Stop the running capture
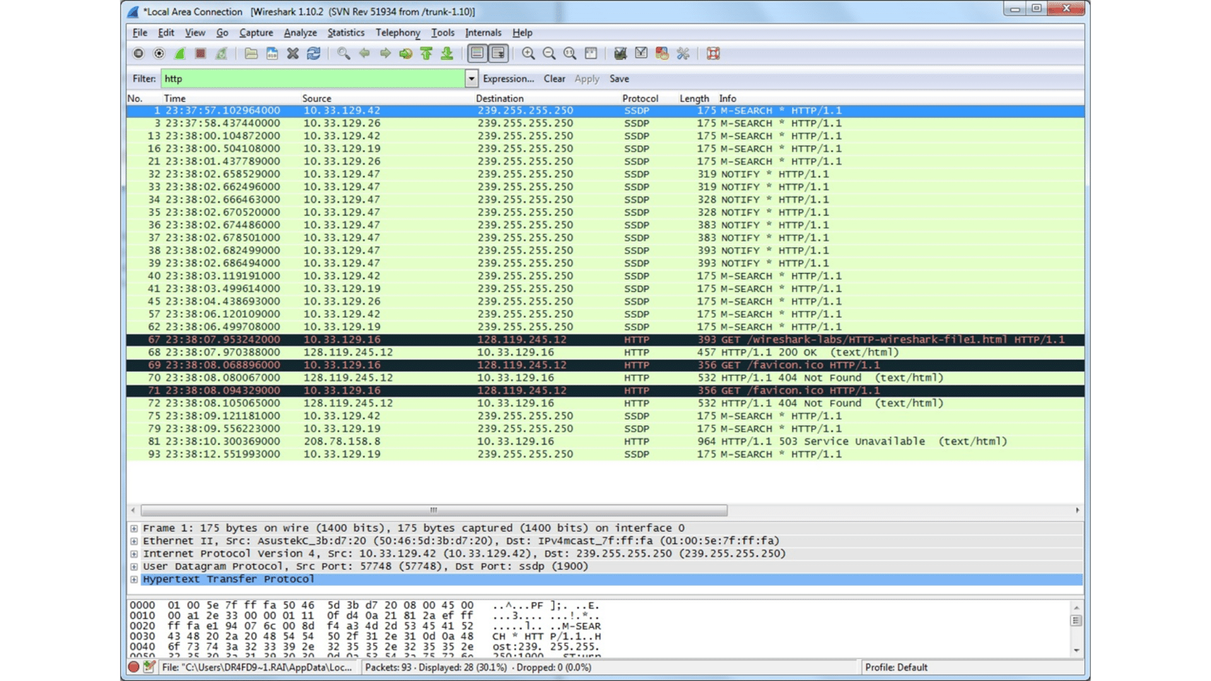Image resolution: width=1211 pixels, height=681 pixels. tap(201, 54)
